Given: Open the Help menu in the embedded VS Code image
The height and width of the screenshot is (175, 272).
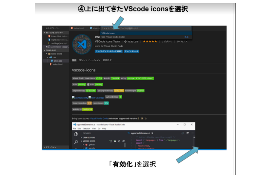Looking at the screenshot, I should (104, 129).
